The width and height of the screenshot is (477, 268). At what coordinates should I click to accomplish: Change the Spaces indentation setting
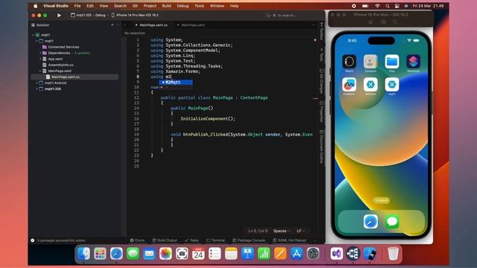click(282, 231)
